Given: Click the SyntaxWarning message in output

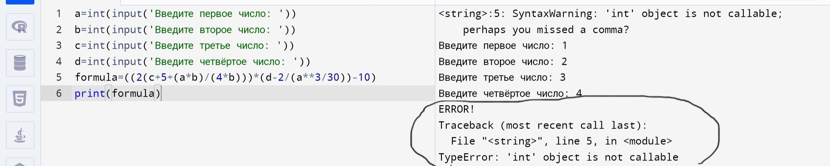Looking at the screenshot, I should 611,22.
